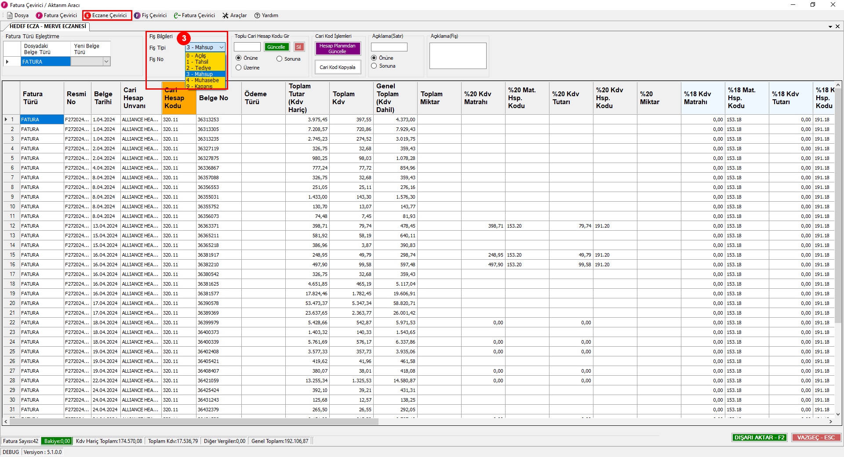
Task: Click the Belge No column header
Action: 218,98
